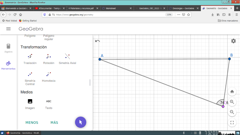The height and width of the screenshot is (135, 240).
Task: Show MÁS tools
Action: [54, 123]
